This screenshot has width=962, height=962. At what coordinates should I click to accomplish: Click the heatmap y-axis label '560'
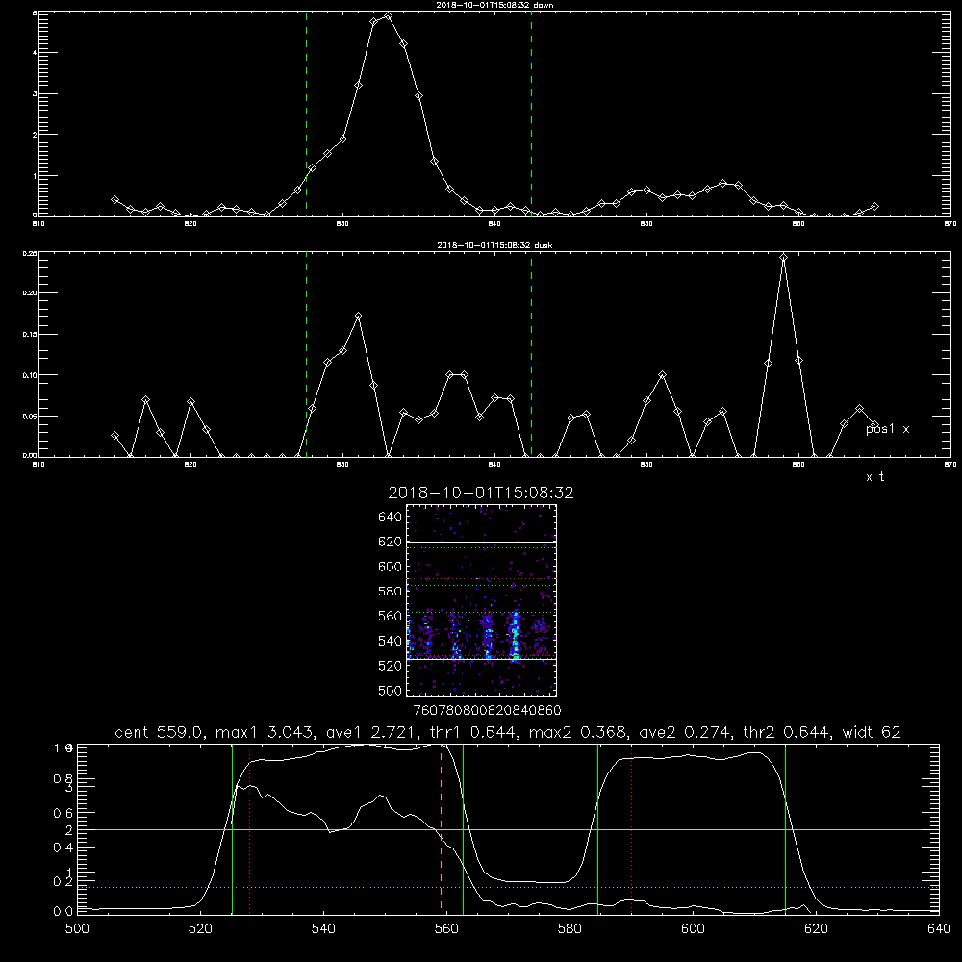point(391,616)
